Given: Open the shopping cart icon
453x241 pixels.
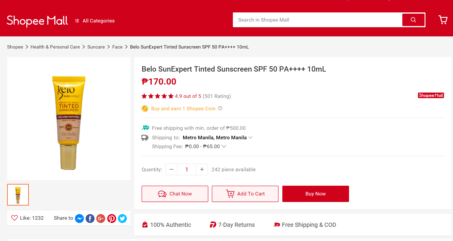Looking at the screenshot, I should click(x=443, y=20).
